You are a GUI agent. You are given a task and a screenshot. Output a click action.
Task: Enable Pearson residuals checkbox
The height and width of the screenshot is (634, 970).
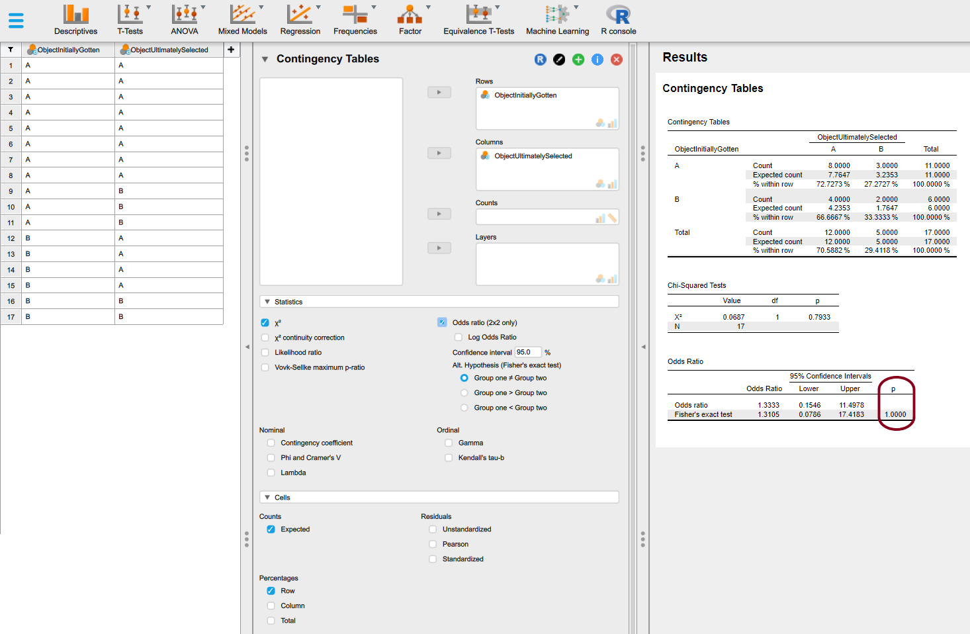pyautogui.click(x=433, y=544)
